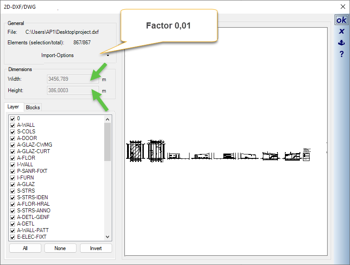Toggle the P-SANR-FIXT layer checkbox
Image resolution: width=350 pixels, height=265 pixels.
(x=12, y=171)
